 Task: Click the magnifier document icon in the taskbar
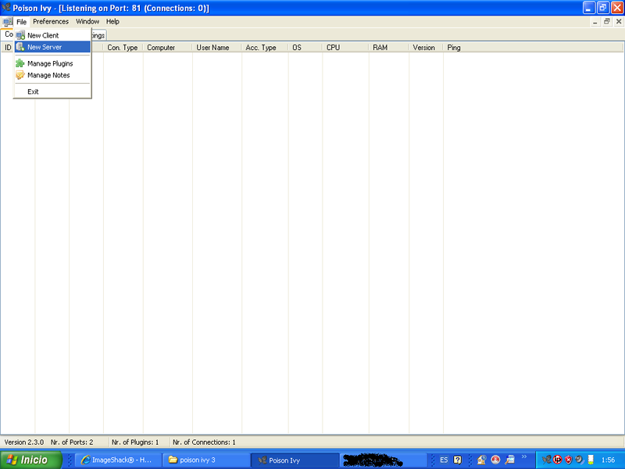[x=510, y=460]
